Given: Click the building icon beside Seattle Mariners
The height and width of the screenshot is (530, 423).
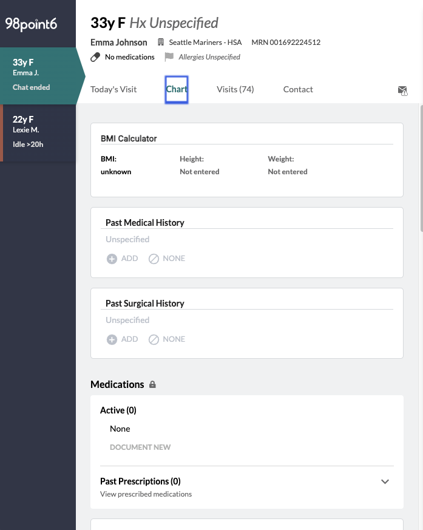Looking at the screenshot, I should point(161,42).
